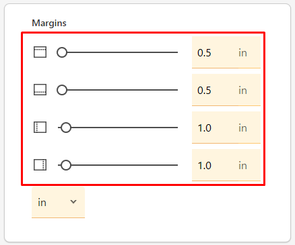The image size is (295, 245).
Task: Click the "in" unit suffix of the bottom margin field
Action: tap(242, 91)
